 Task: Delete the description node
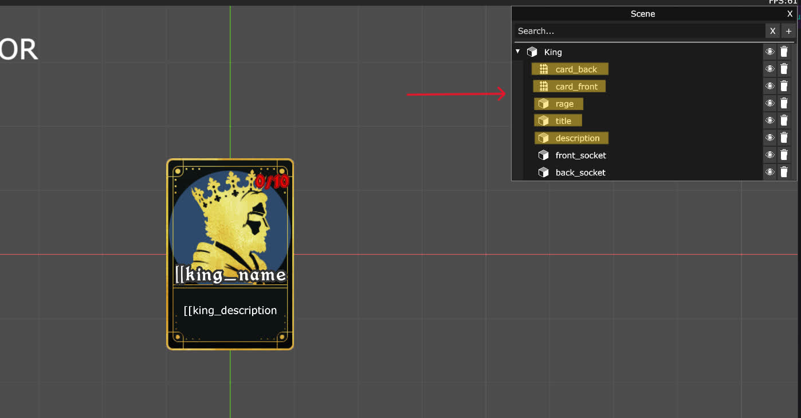[x=784, y=138]
